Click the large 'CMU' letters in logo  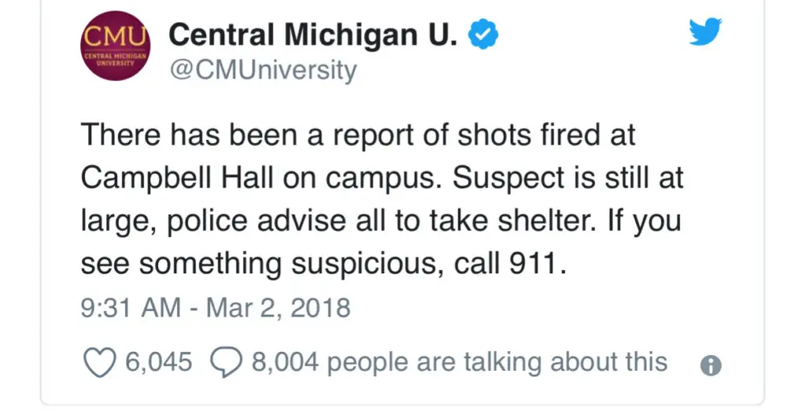click(116, 35)
